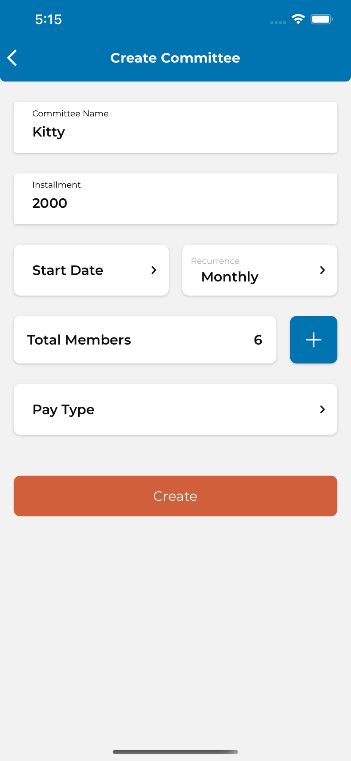Tap the Wi-Fi status icon
Viewport: 351px width, 761px height.
(298, 19)
